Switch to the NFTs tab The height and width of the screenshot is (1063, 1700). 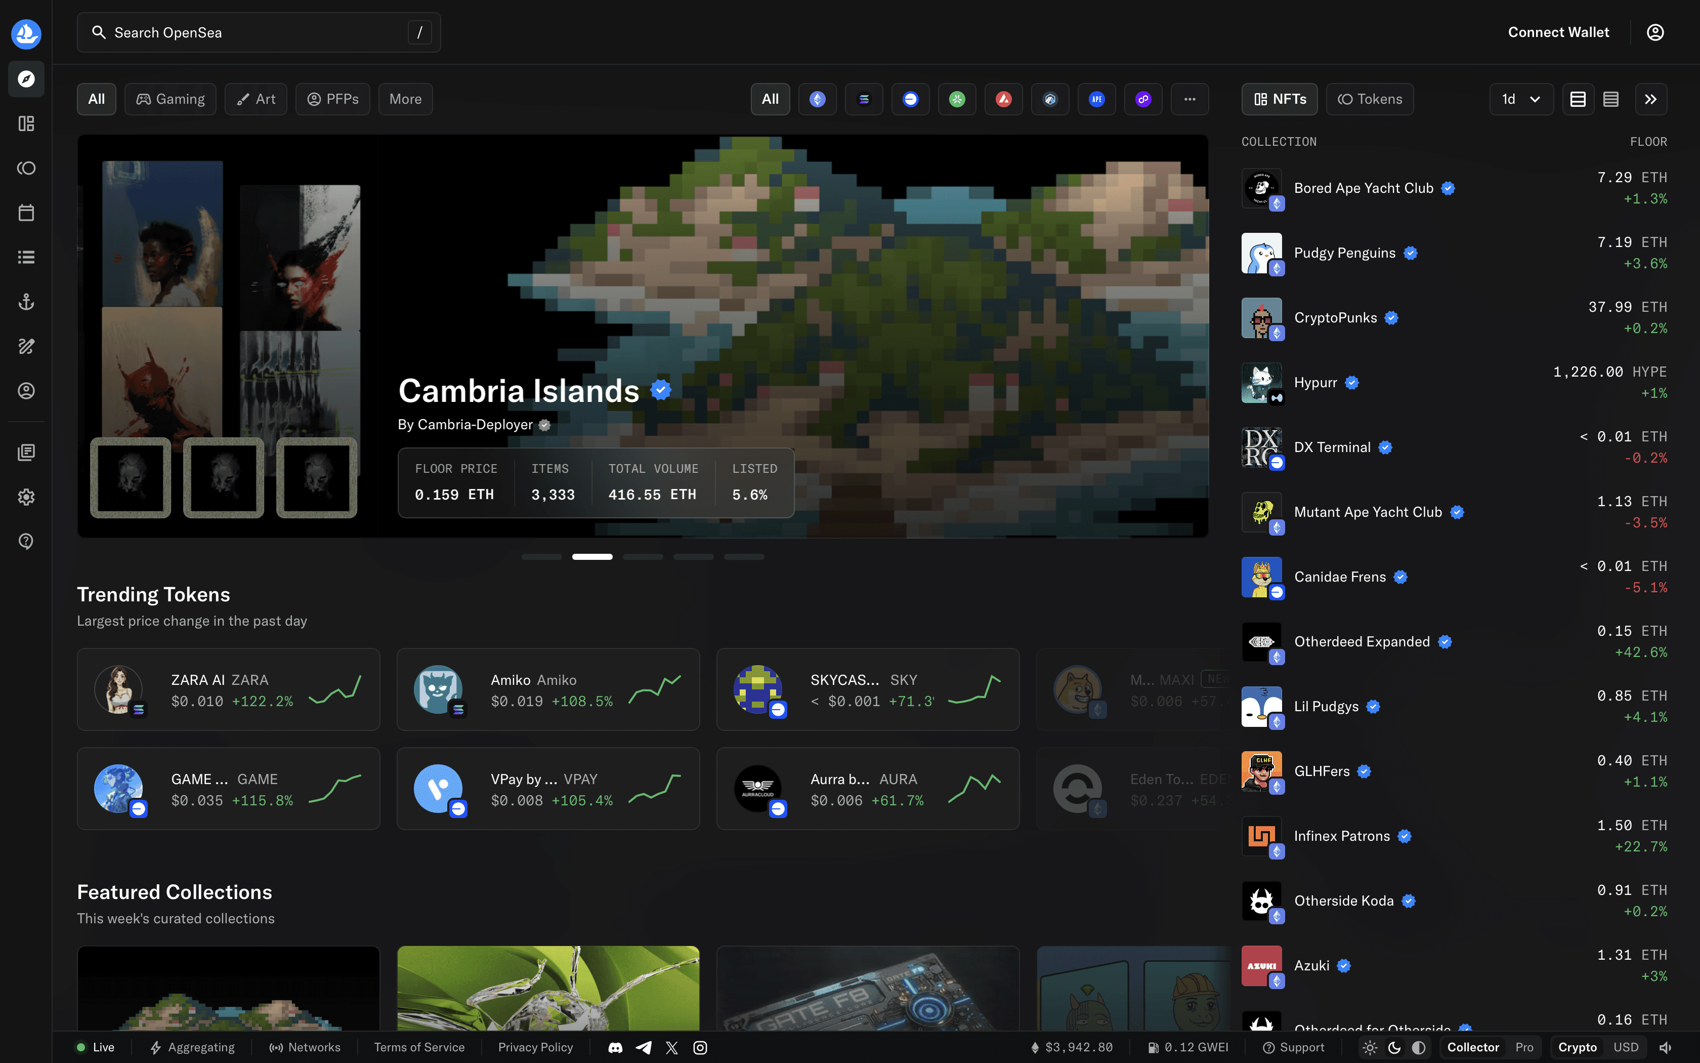[x=1279, y=99]
